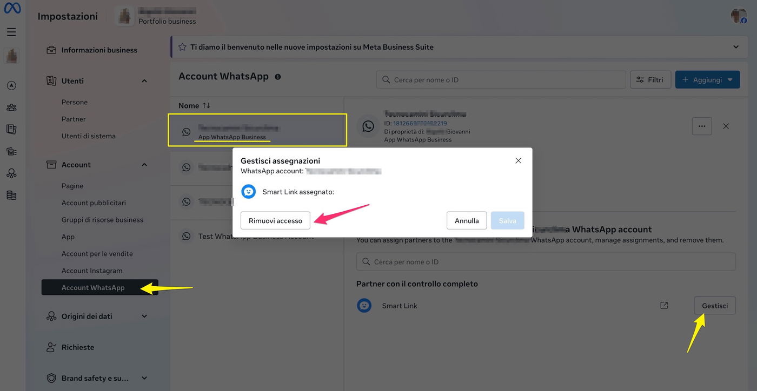Click the Smart Link avatar in the dialog
Image resolution: width=757 pixels, height=391 pixels.
(248, 192)
